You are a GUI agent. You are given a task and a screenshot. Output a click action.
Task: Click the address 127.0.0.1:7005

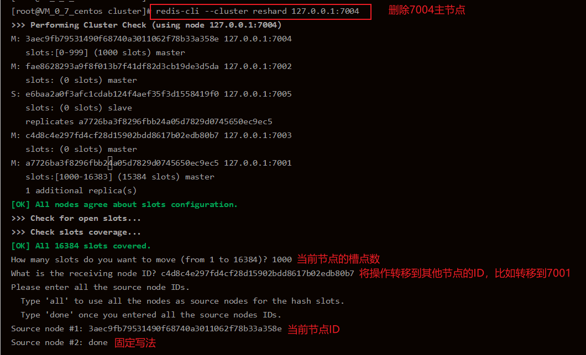pyautogui.click(x=258, y=94)
